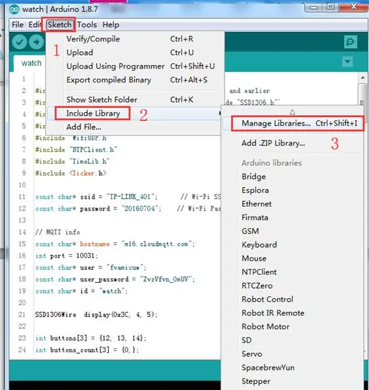Include the NTPClient library

(259, 272)
